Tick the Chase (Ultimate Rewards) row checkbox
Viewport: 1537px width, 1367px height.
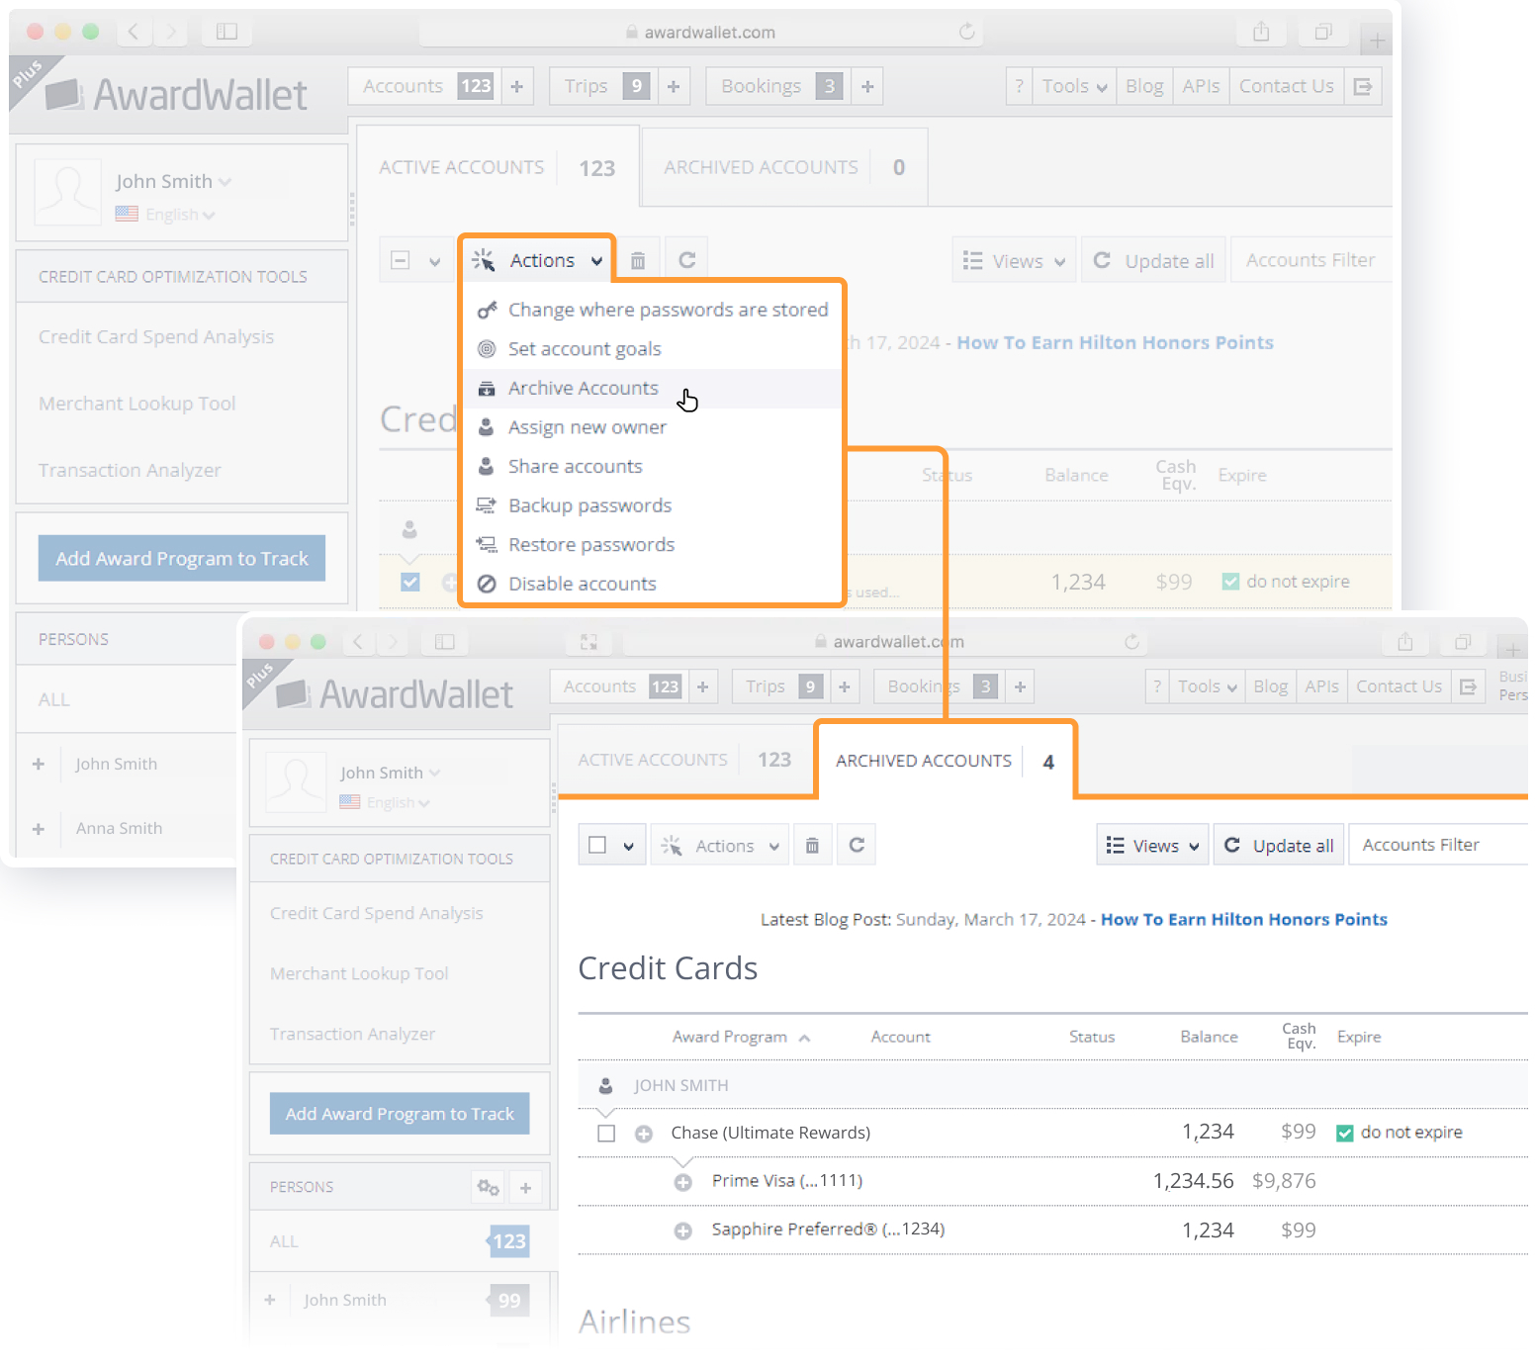(606, 1134)
